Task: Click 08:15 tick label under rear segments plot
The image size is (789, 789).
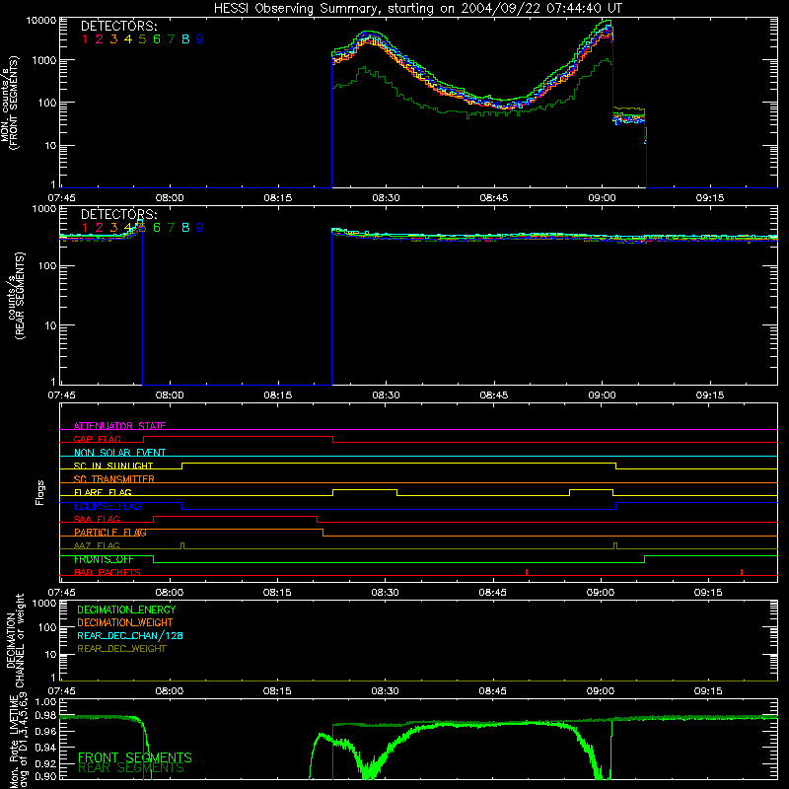Action: coord(278,395)
